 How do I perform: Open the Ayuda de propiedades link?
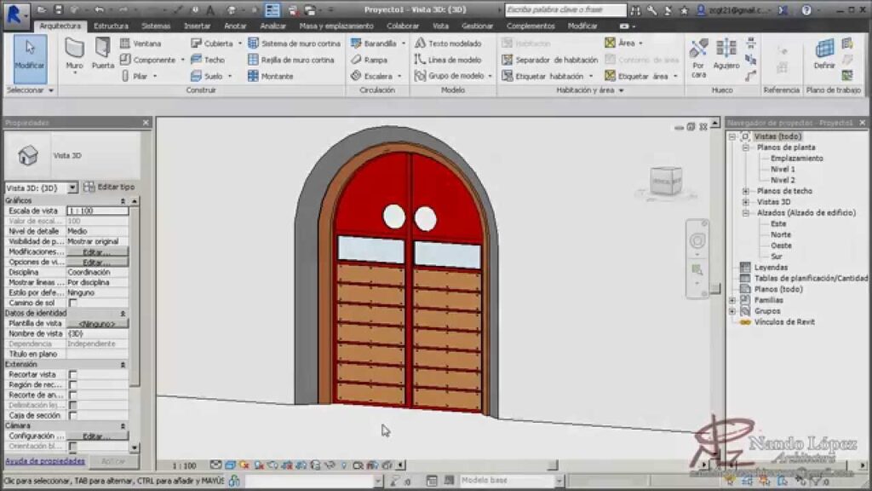[x=45, y=461]
